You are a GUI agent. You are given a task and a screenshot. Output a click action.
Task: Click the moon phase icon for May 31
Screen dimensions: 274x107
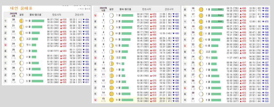(201, 100)
